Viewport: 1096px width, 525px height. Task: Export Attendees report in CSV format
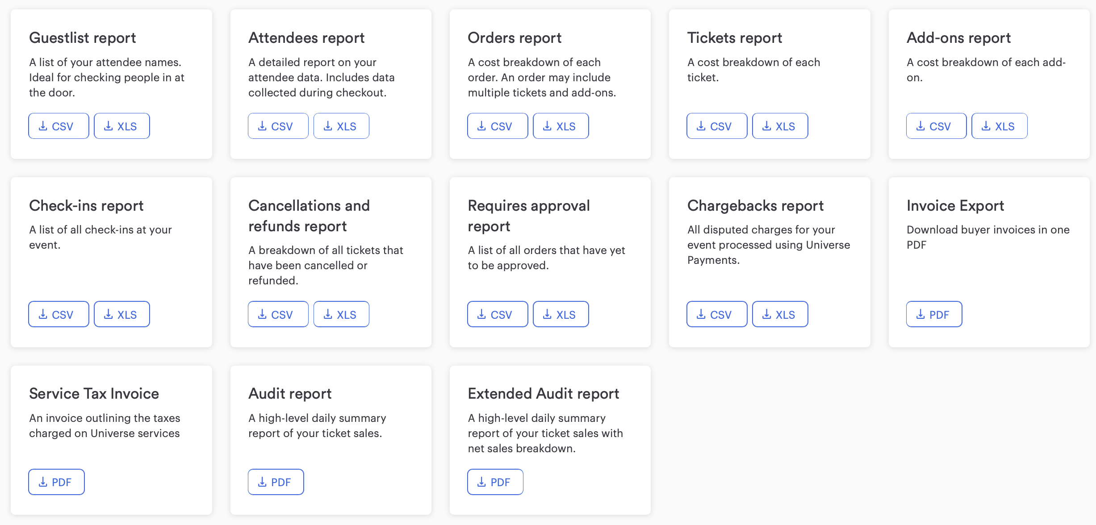click(x=278, y=126)
